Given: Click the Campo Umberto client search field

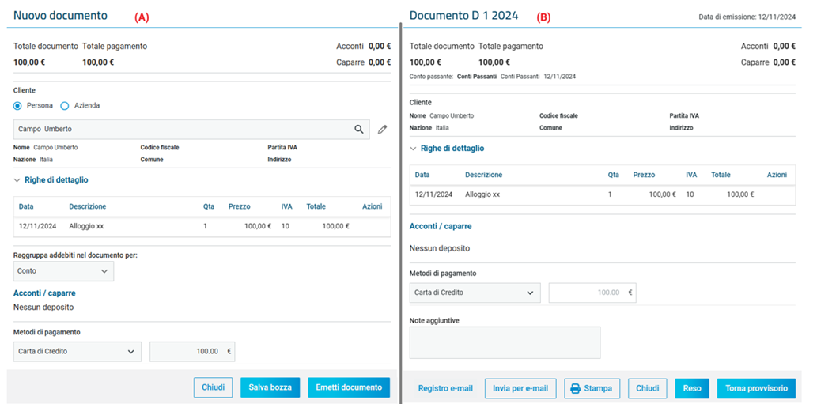Looking at the screenshot, I should point(191,129).
